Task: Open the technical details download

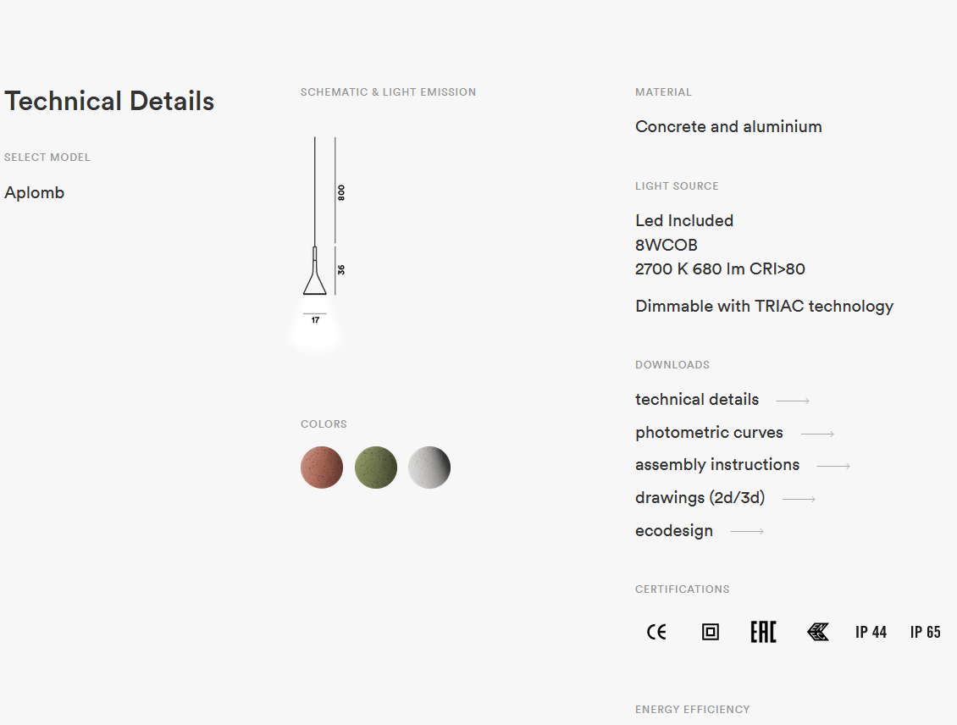Action: point(697,399)
